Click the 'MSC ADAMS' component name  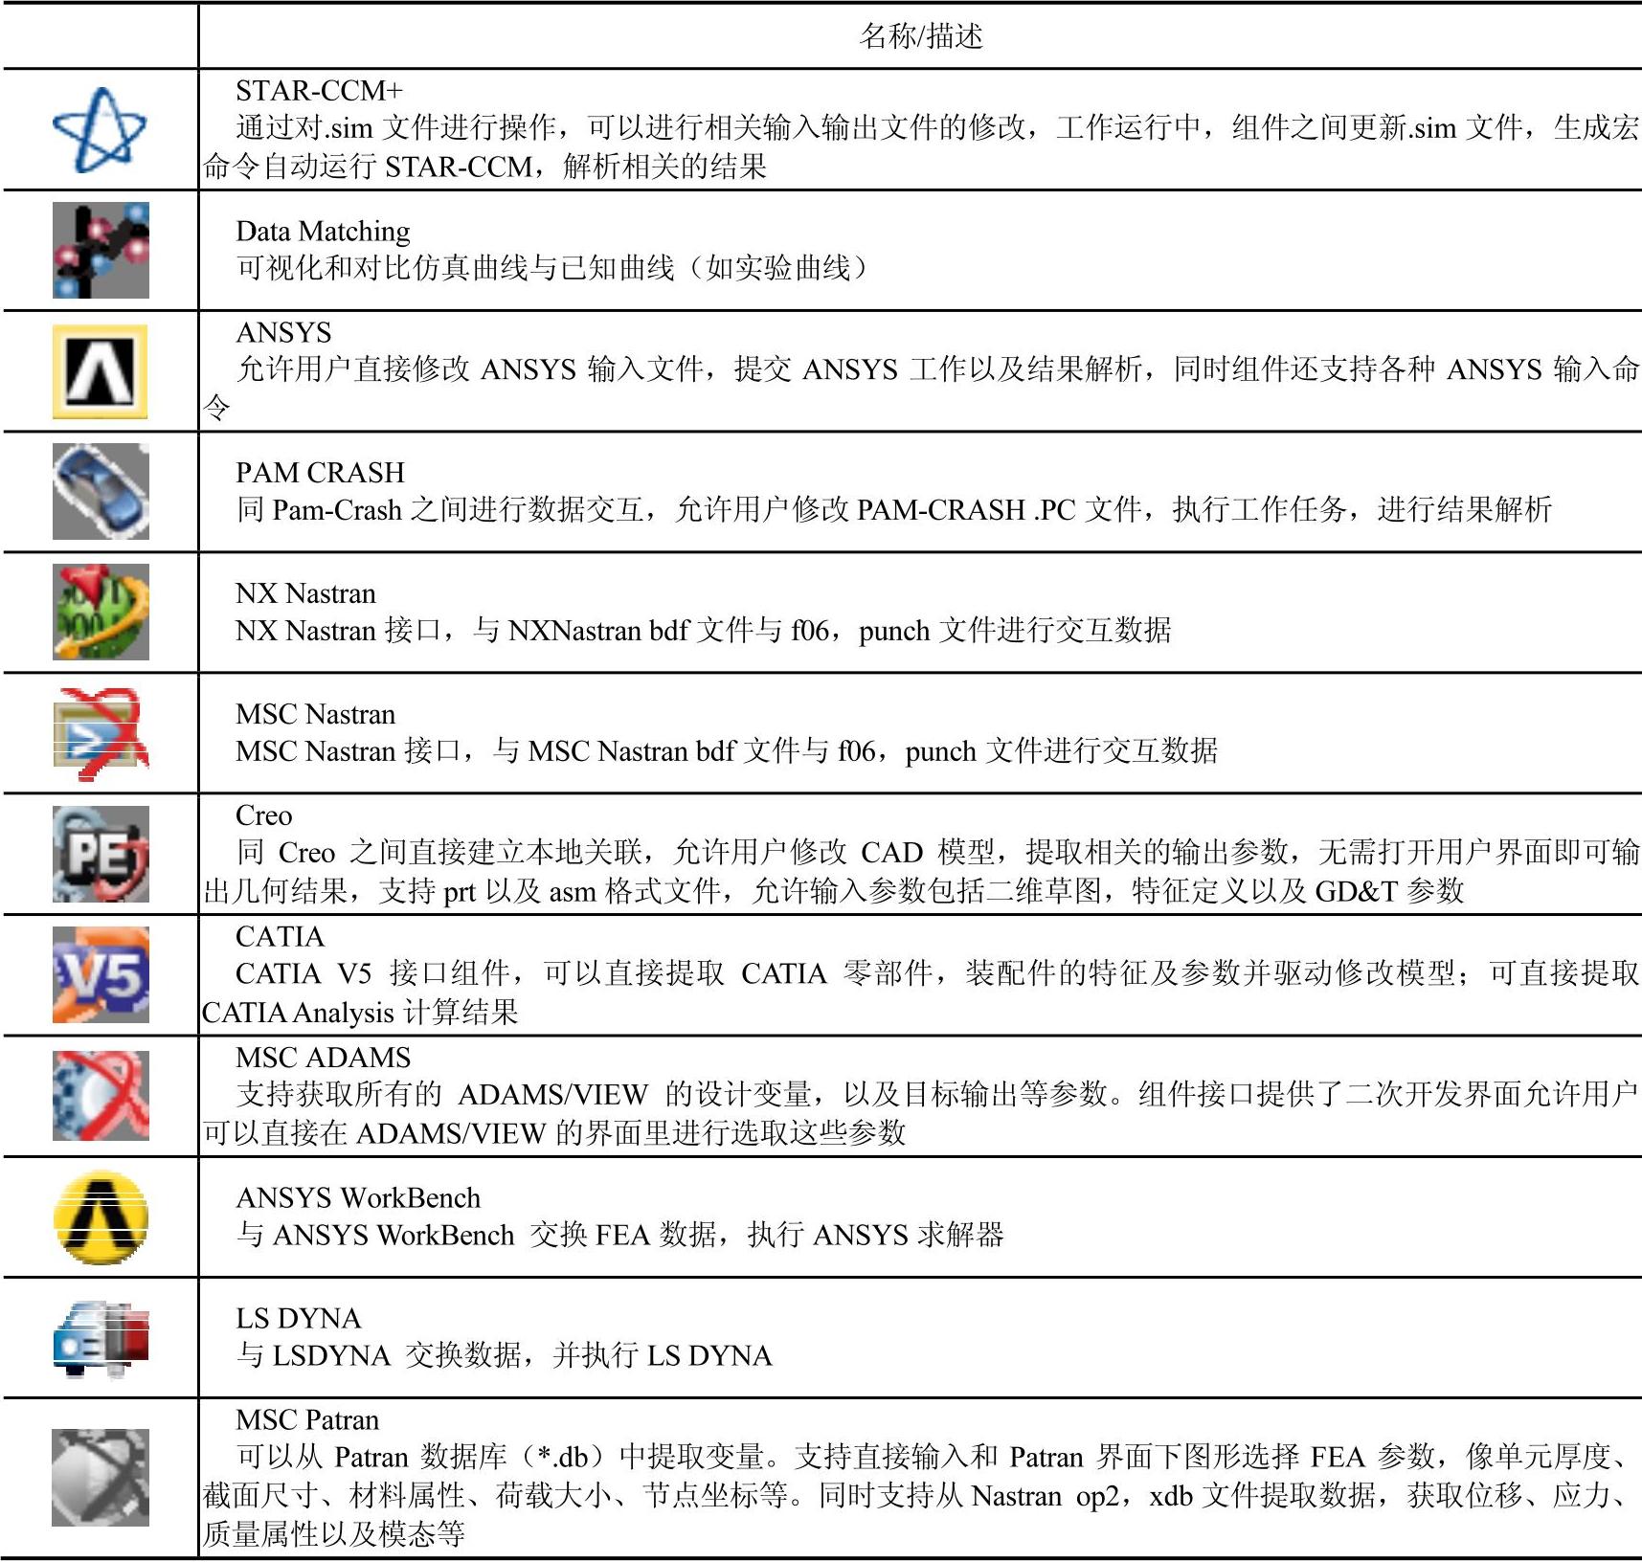click(323, 1058)
